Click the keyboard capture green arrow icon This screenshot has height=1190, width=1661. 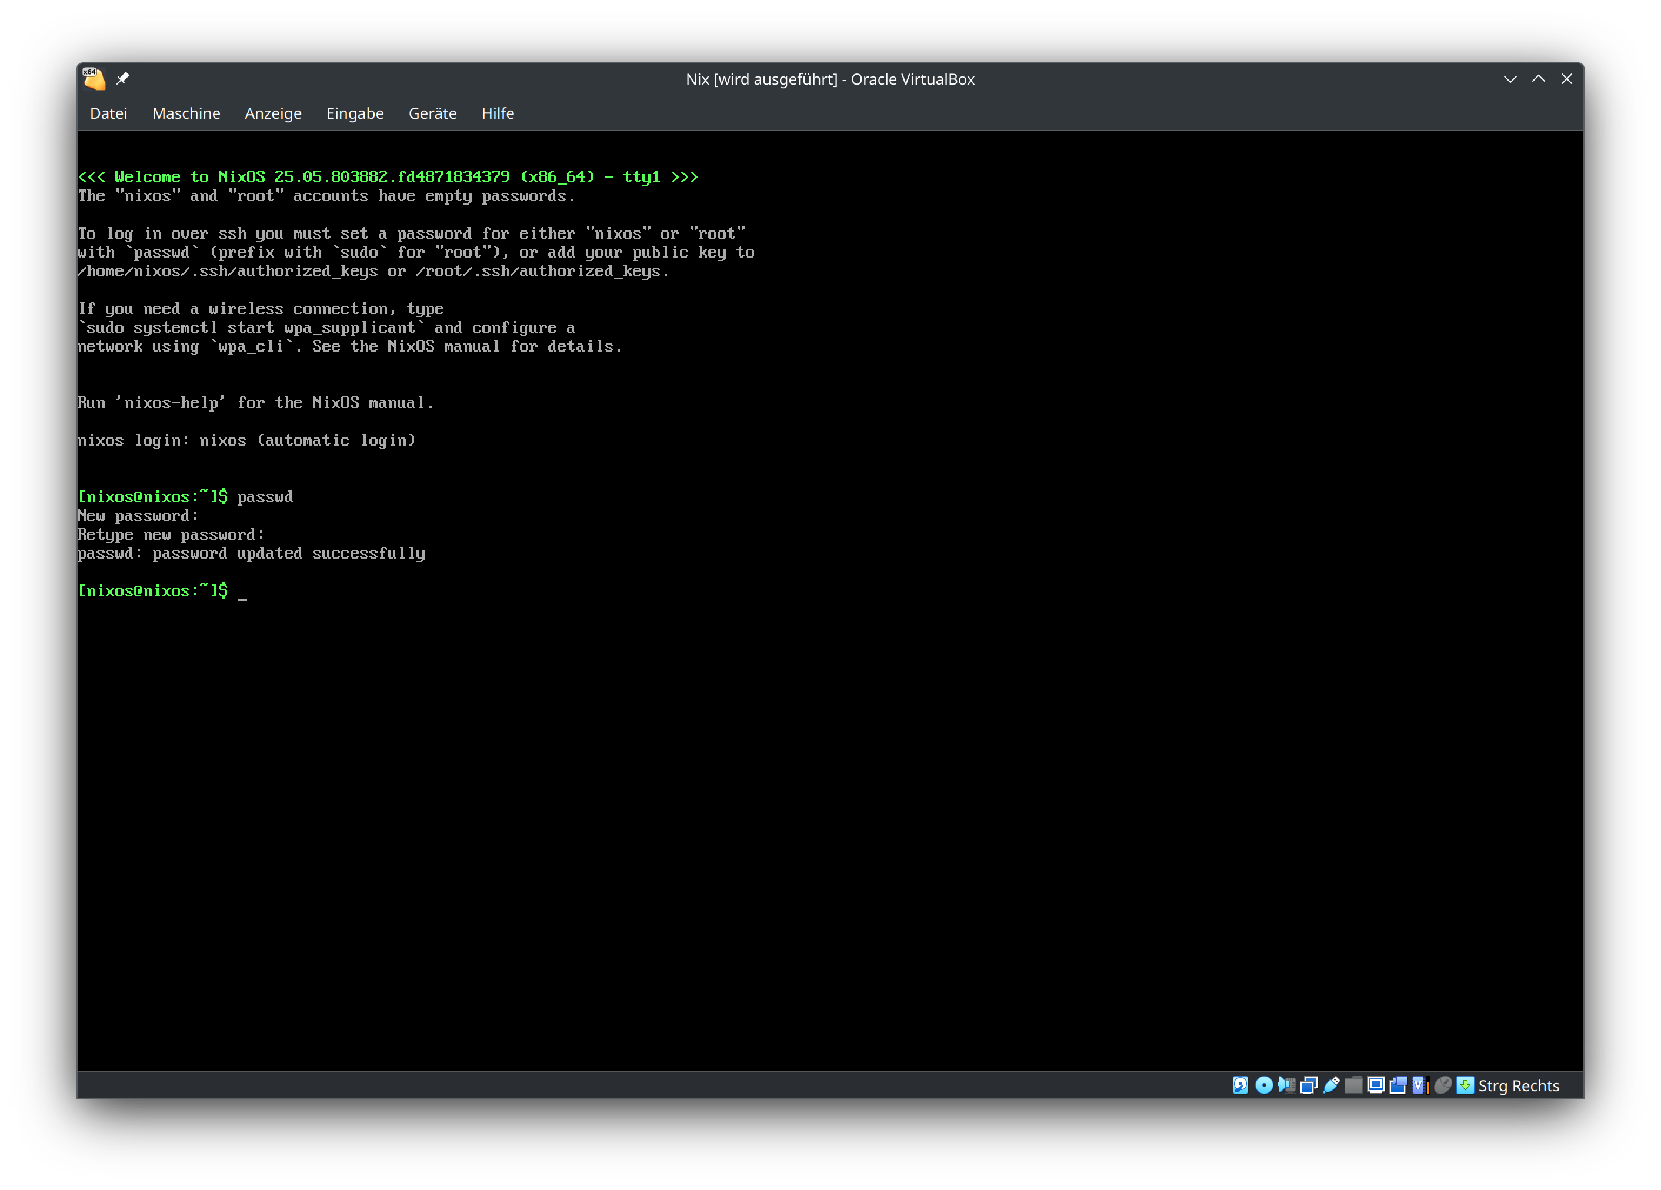coord(1466,1085)
